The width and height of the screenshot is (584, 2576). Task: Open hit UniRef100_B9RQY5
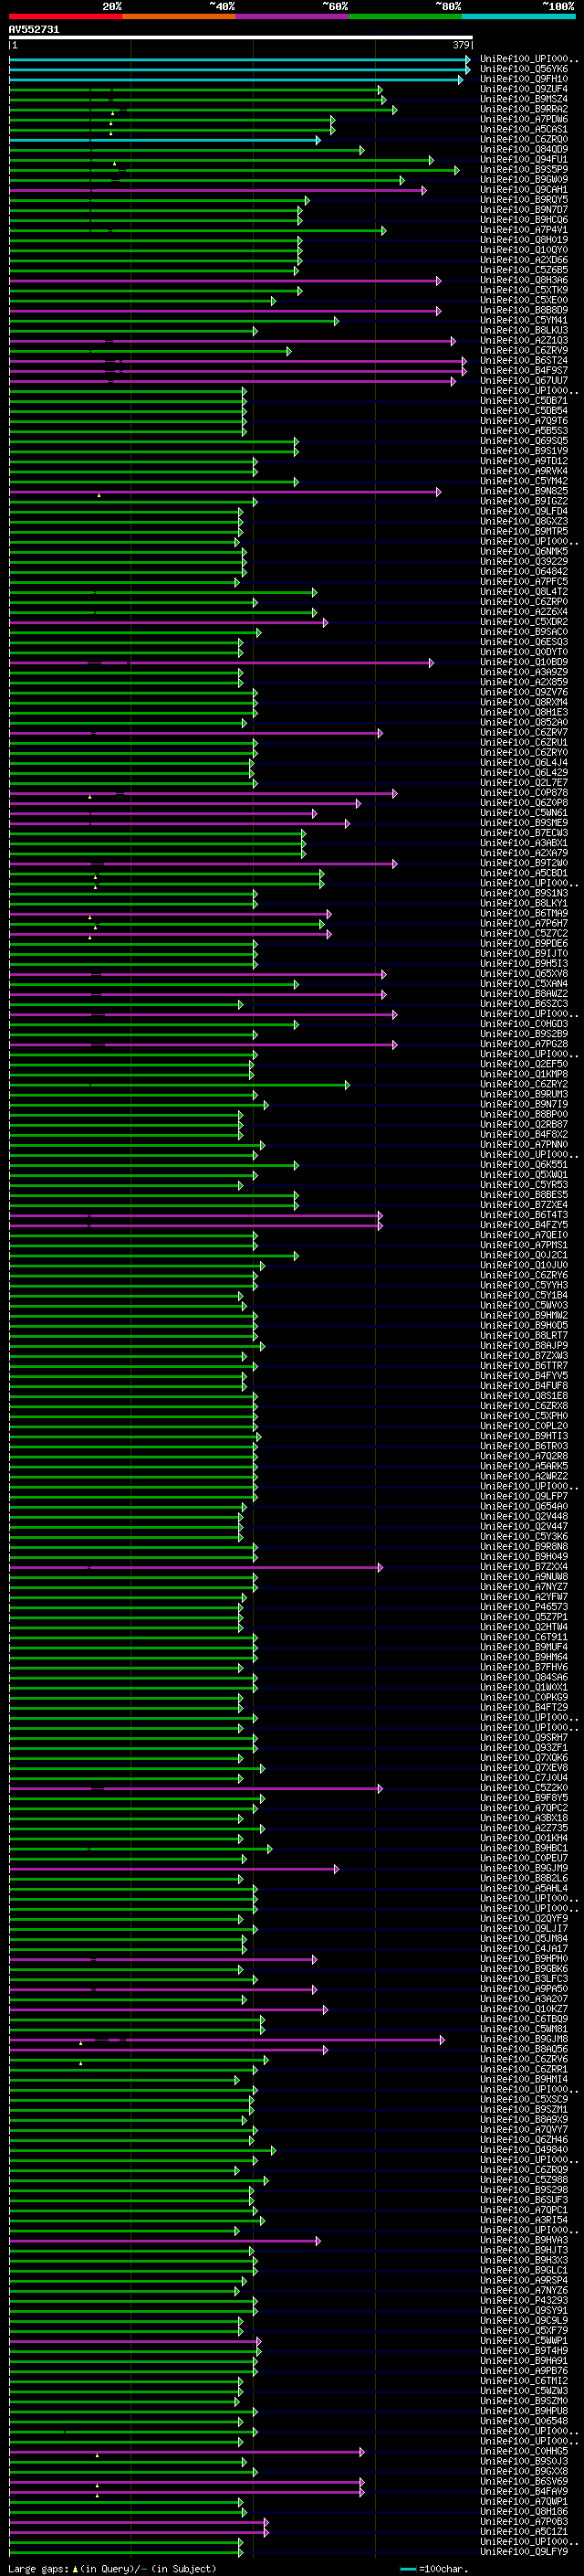(523, 199)
